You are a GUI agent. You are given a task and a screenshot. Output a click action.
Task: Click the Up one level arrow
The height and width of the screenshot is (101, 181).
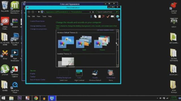pyautogui.click(x=39, y=12)
